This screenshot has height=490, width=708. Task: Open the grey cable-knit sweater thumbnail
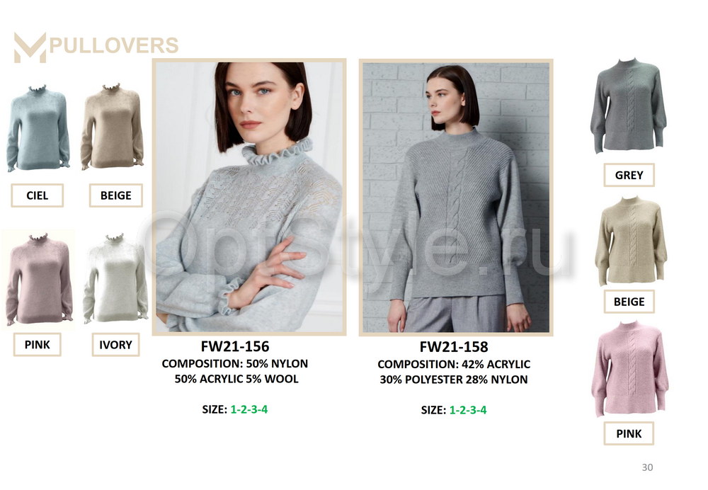pyautogui.click(x=628, y=106)
